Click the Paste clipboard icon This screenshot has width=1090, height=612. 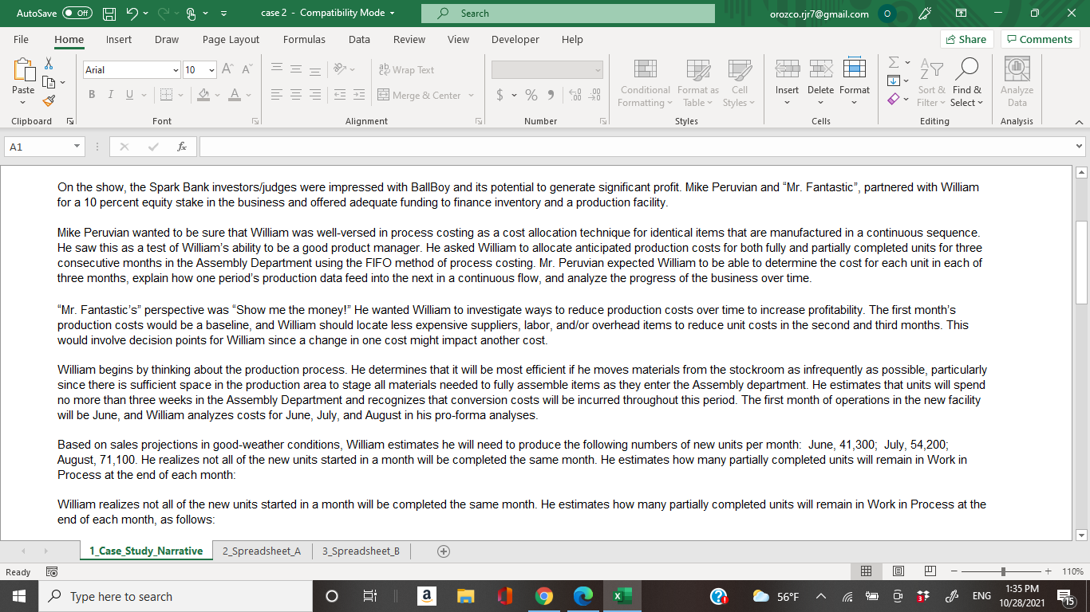[23, 71]
